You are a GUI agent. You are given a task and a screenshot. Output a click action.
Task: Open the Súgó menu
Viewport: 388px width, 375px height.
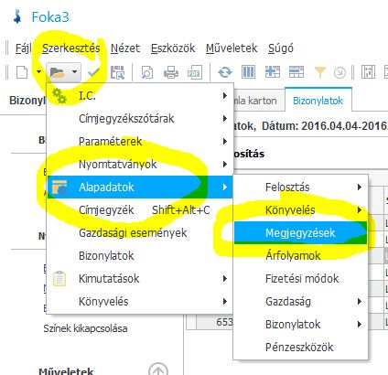pos(281,48)
